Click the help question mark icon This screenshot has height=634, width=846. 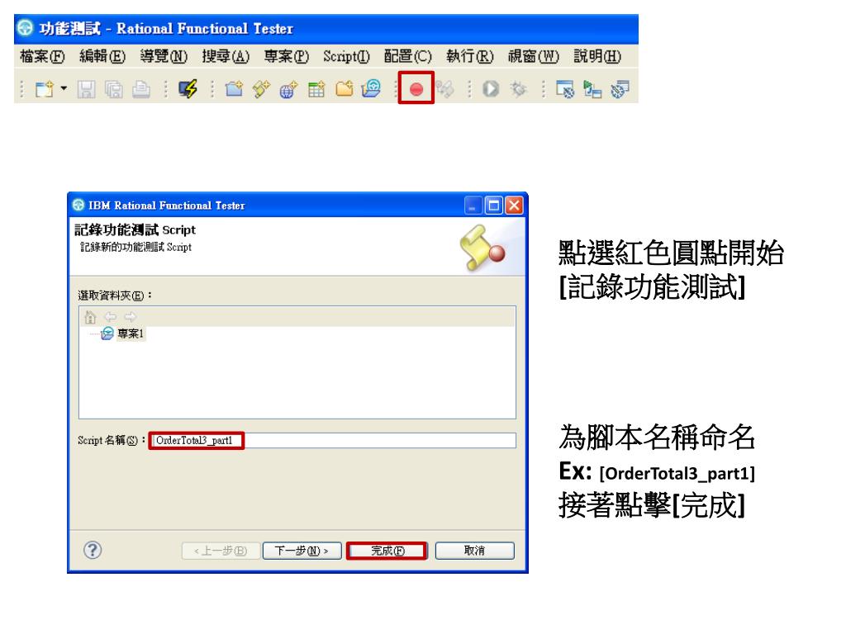pos(93,550)
